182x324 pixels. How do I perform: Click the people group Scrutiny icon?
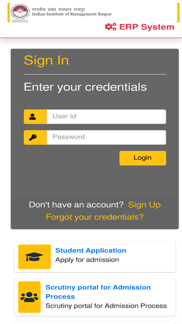click(x=29, y=297)
